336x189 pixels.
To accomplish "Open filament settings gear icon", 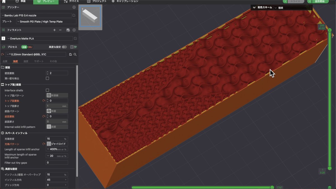I will click(74, 30).
